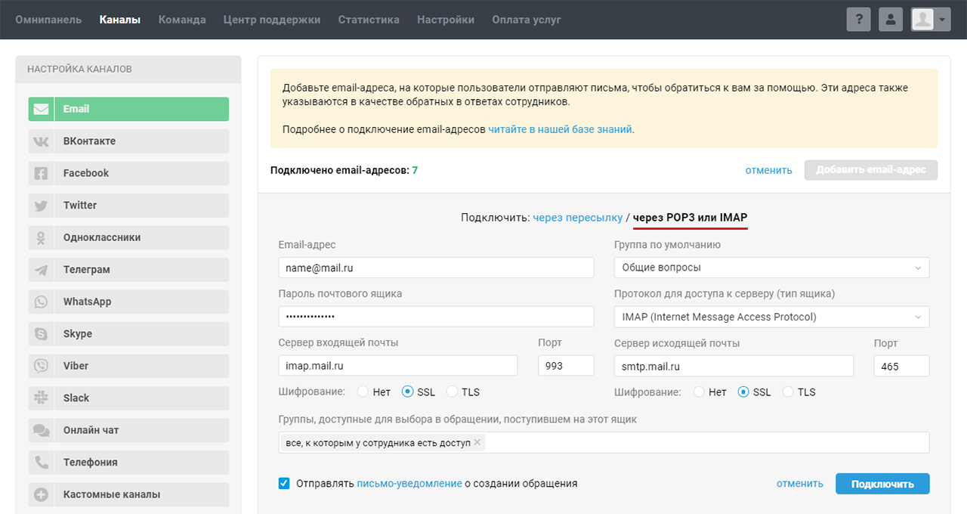This screenshot has width=967, height=514.
Task: Click the Telegram paper plane icon
Action: pos(41,270)
